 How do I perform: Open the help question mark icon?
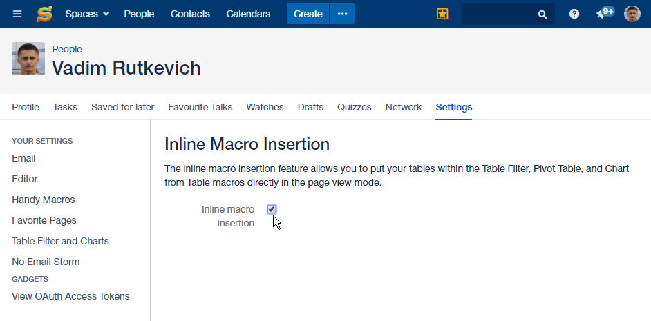point(574,14)
